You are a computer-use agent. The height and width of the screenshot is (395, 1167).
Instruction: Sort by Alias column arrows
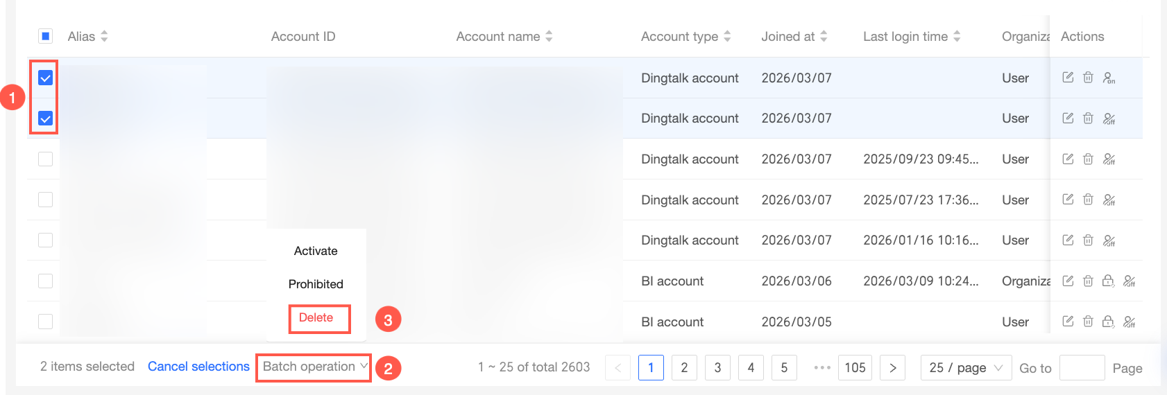click(104, 37)
